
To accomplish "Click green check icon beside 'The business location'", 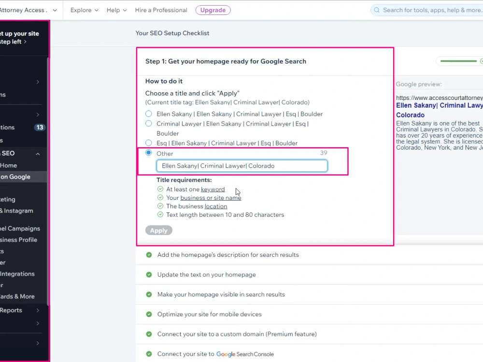I will [160, 206].
